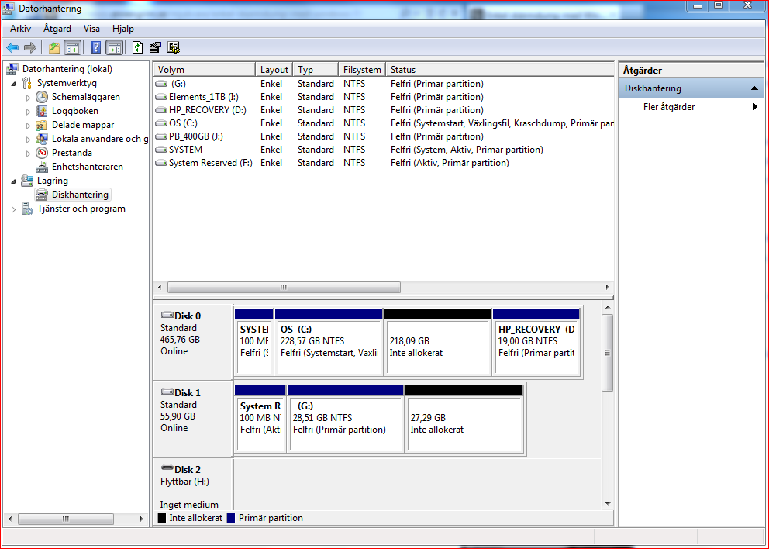Select the SYSTEM 100 MB partition on Disk 0
The image size is (769, 549).
point(254,343)
